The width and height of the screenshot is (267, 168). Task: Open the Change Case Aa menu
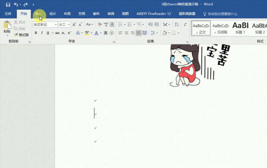coord(90,25)
